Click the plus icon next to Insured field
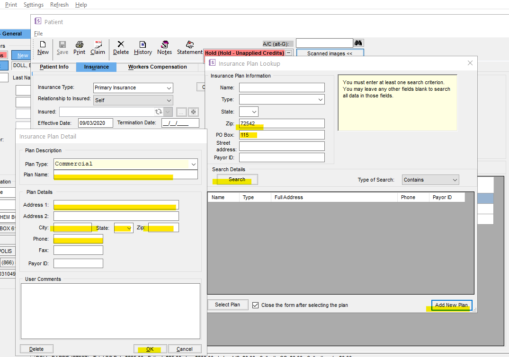Viewport: 509px width, 357px height. (194, 112)
